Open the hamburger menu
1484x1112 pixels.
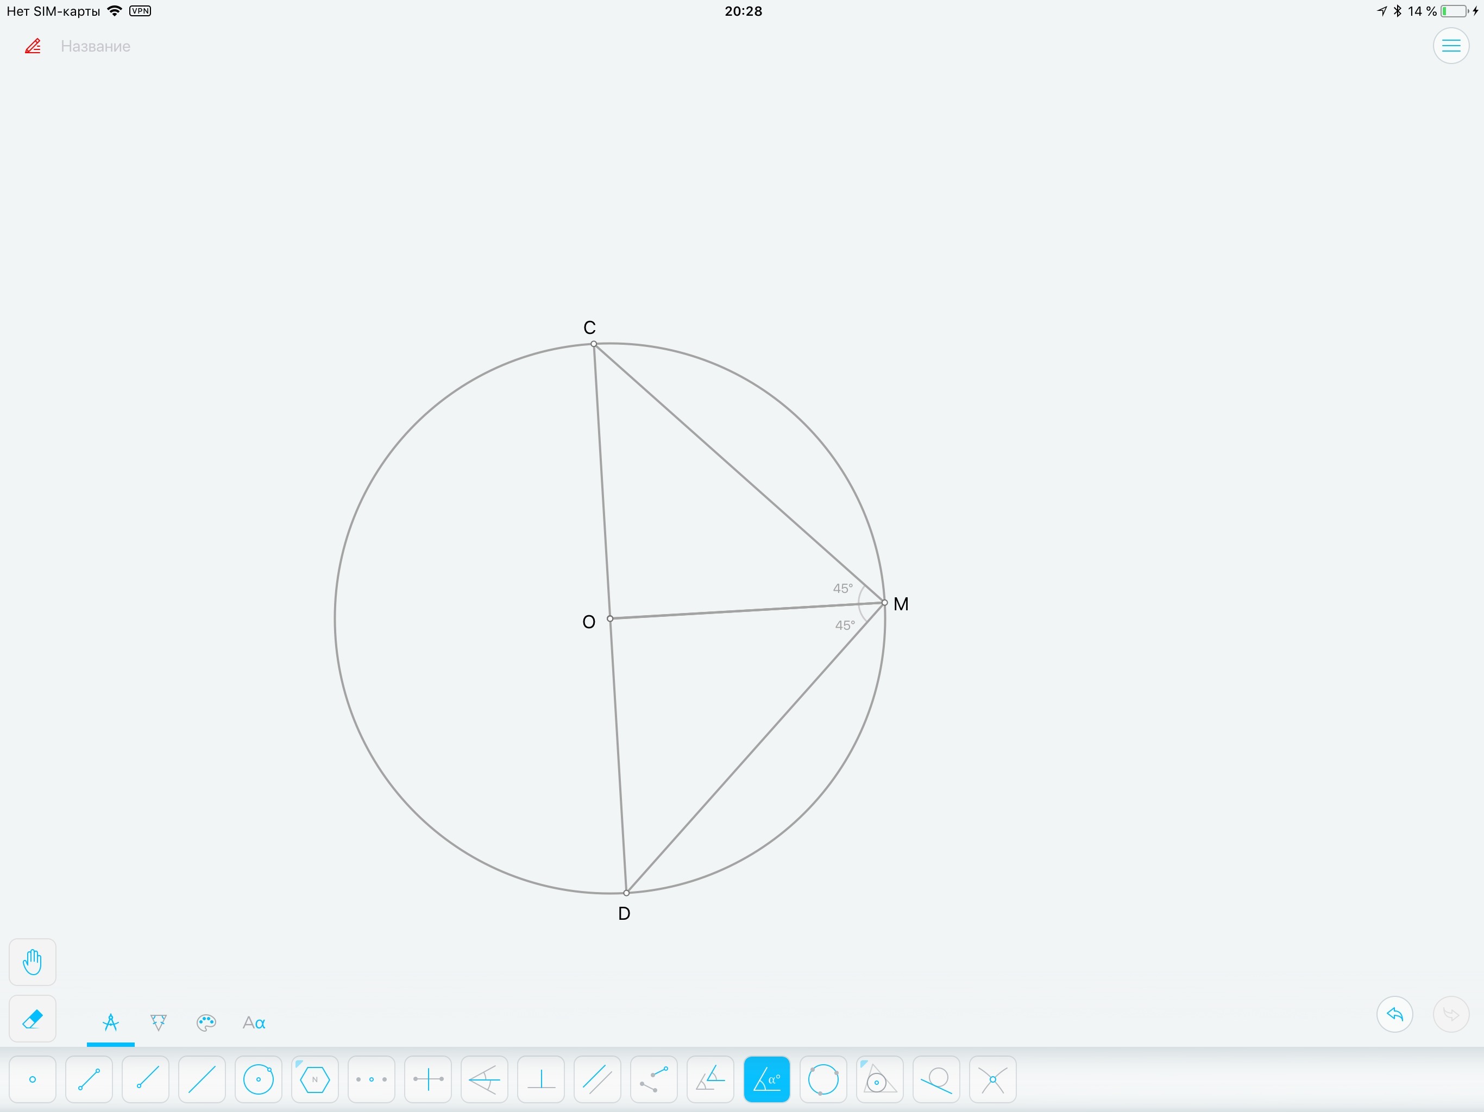click(x=1451, y=46)
